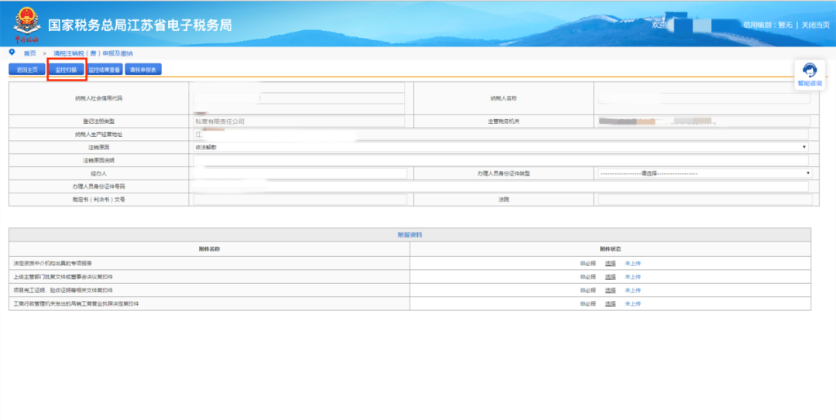The height and width of the screenshot is (420, 836).
Task: Expand the 注销原因 dropdown
Action: click(501, 147)
